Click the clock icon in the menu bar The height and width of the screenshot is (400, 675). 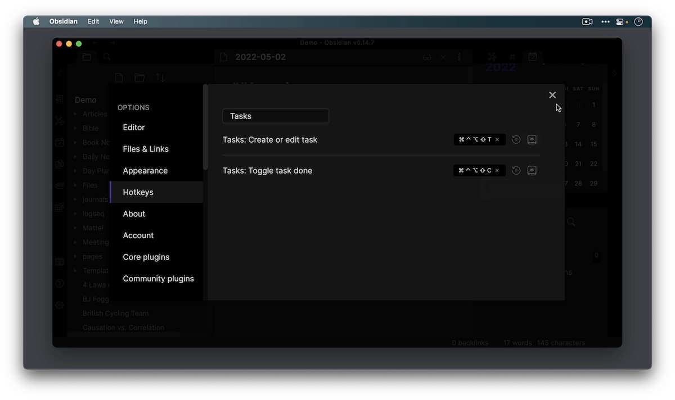(x=638, y=21)
